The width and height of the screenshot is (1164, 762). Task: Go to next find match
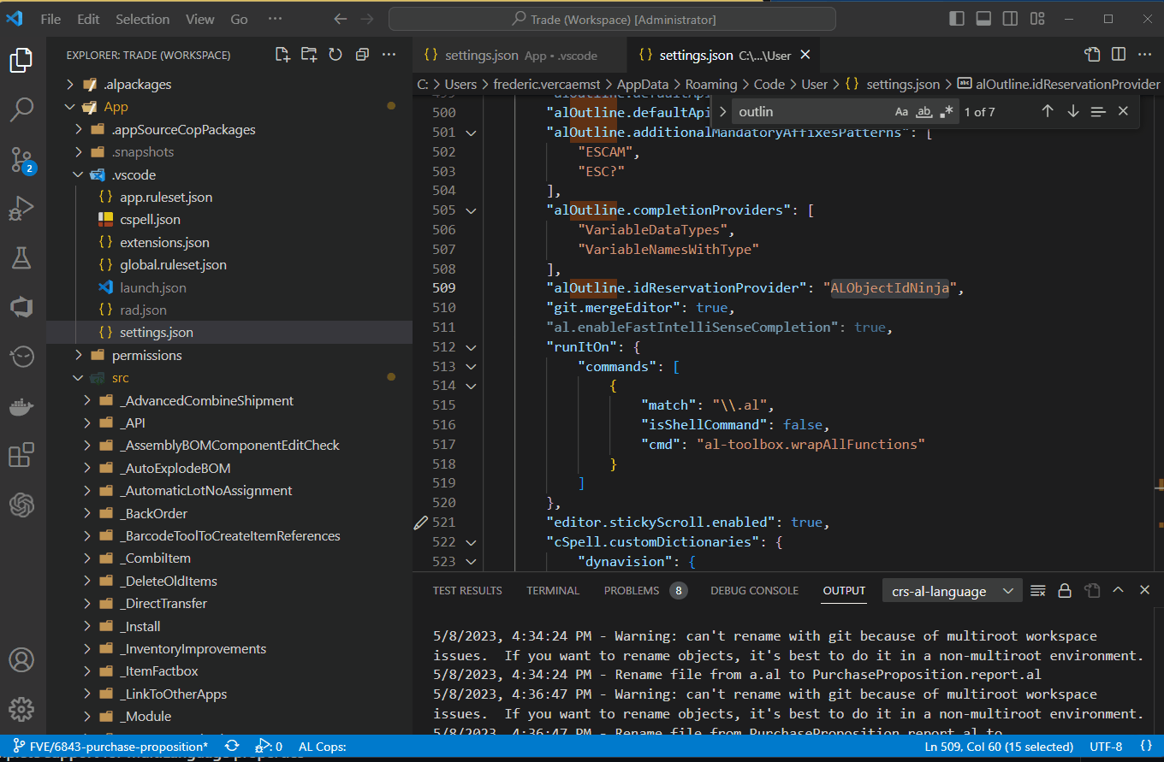[1073, 112]
